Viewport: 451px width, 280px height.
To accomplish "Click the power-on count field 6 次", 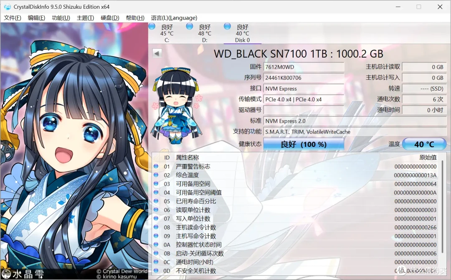I will tap(424, 99).
